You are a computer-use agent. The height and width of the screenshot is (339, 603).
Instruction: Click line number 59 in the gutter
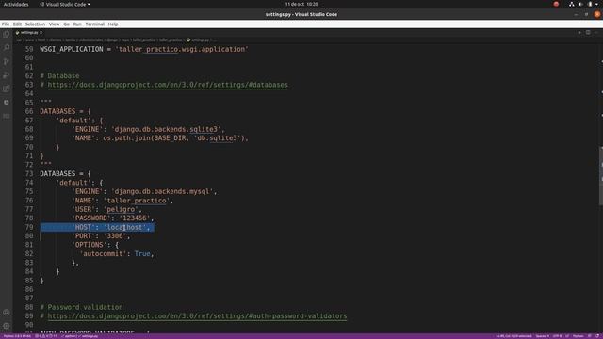[29, 49]
